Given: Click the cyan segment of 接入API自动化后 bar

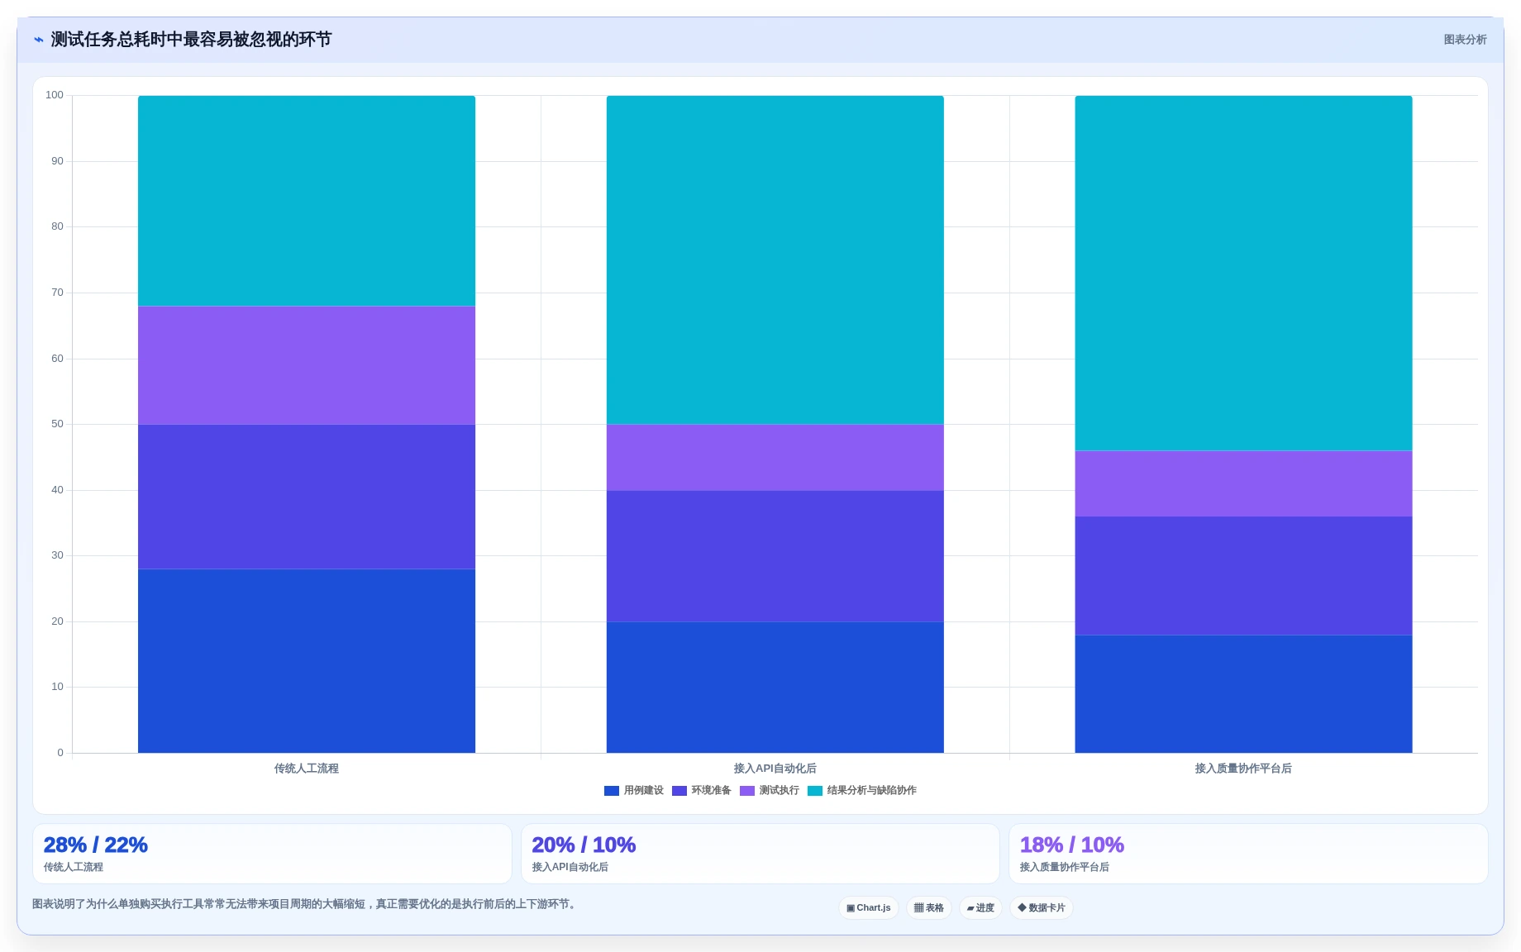Looking at the screenshot, I should click(x=775, y=260).
